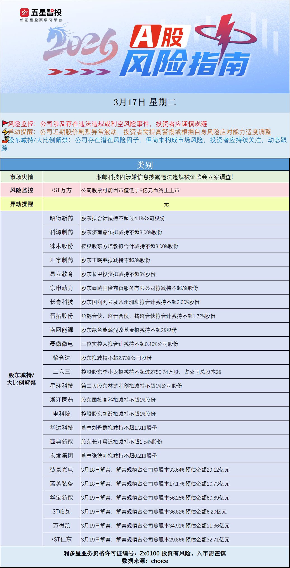Click 华宝新能 unlock detail 56.25%

coord(155,498)
